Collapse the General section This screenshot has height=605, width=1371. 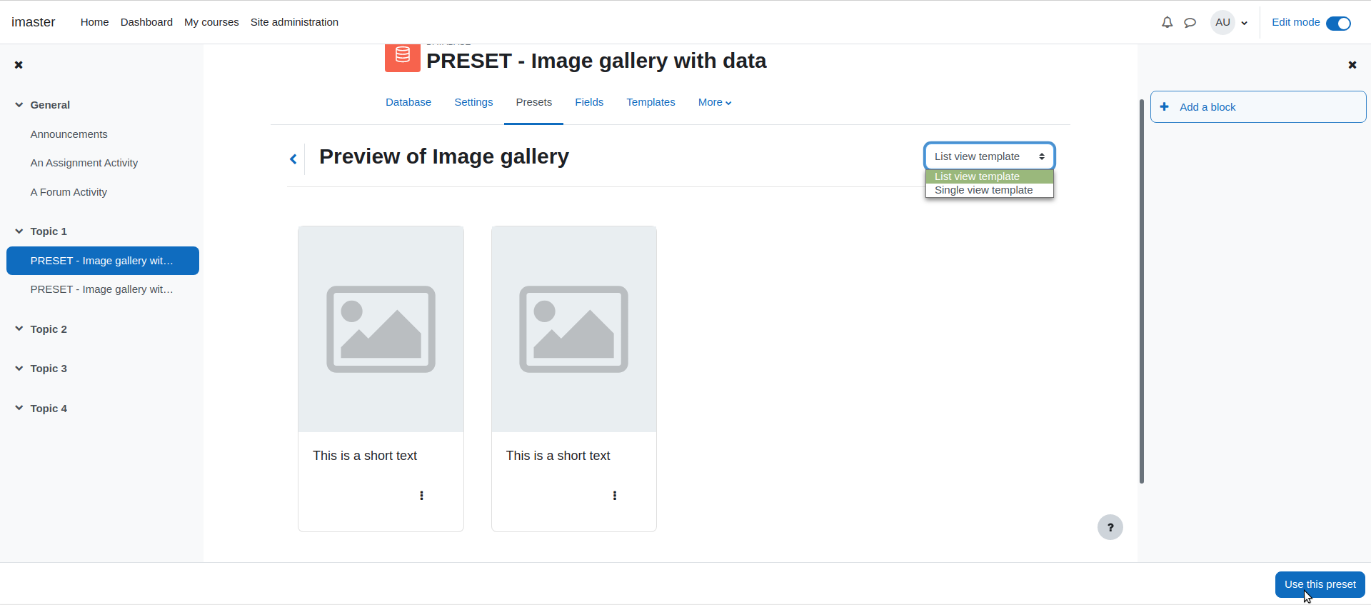(x=19, y=105)
